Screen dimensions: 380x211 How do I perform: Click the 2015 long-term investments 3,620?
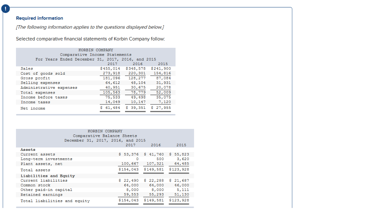(183, 159)
